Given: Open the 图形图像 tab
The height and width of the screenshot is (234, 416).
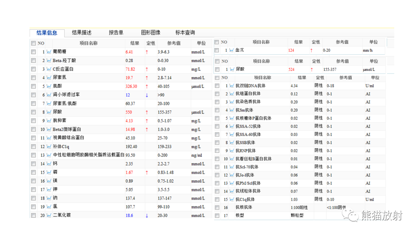Looking at the screenshot, I should pos(151,33).
